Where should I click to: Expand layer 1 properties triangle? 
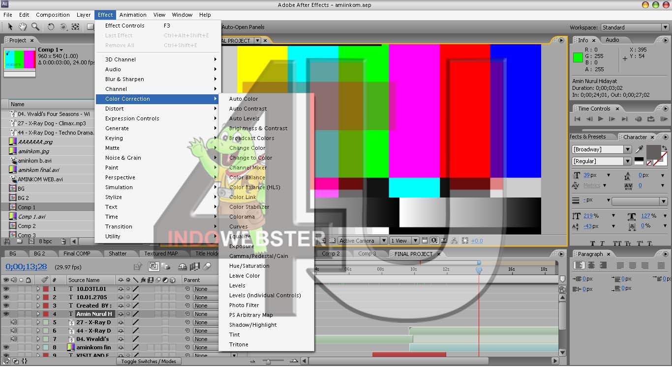38,289
